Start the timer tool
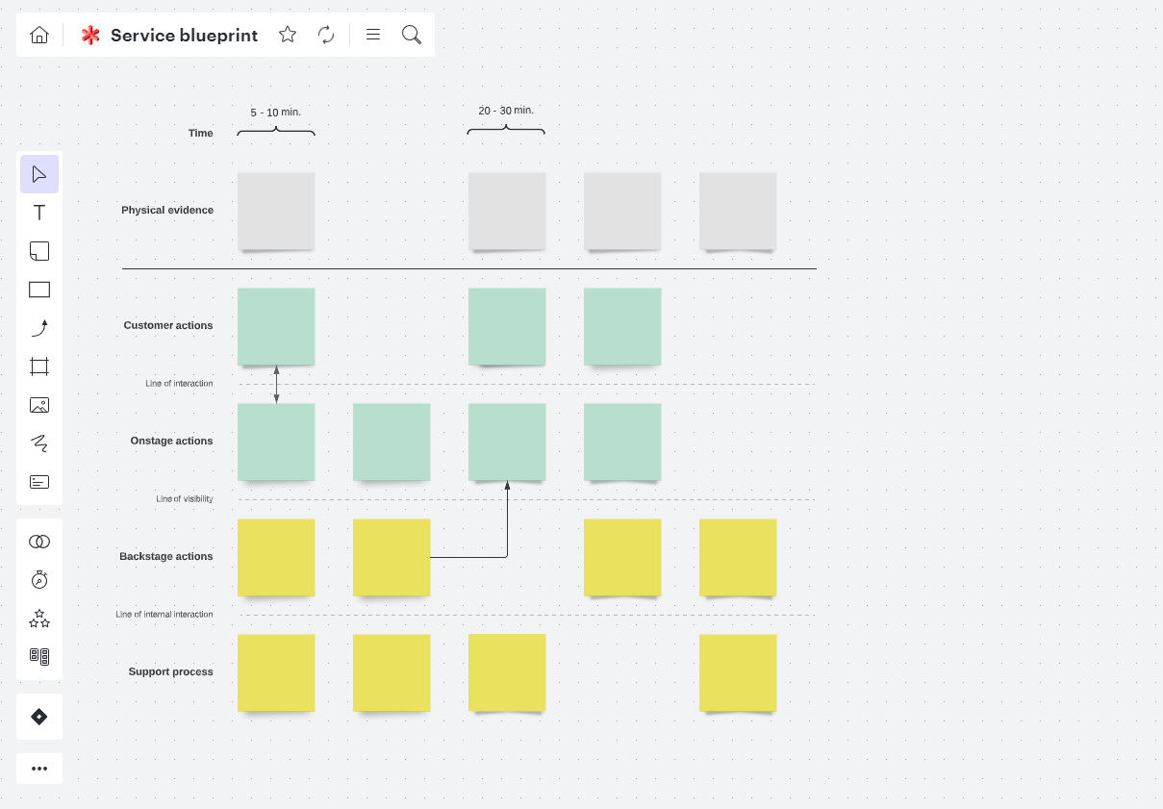Image resolution: width=1163 pixels, height=809 pixels. [38, 579]
